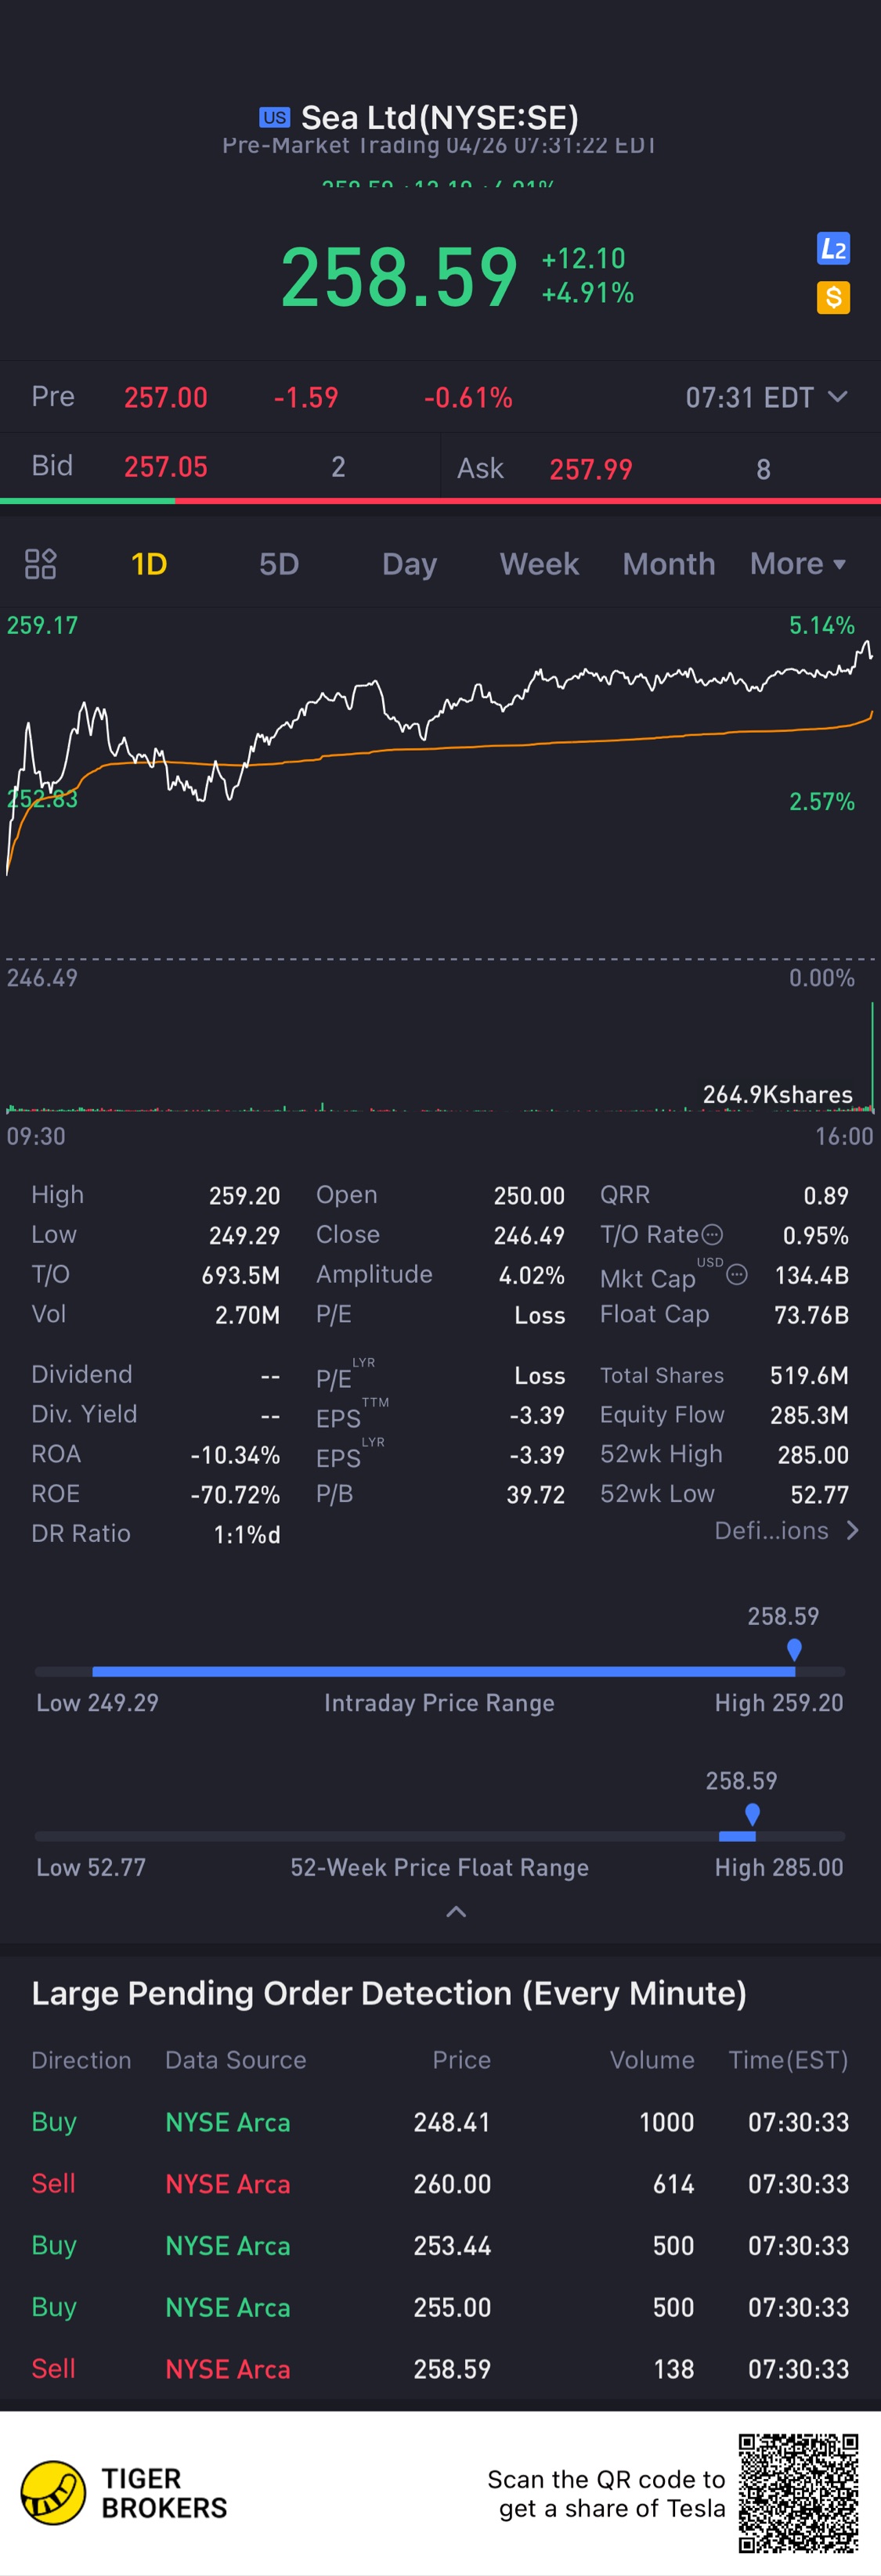Select the Week chart tab

tap(539, 564)
